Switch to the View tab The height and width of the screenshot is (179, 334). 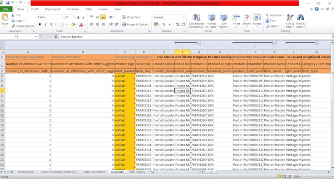(117, 9)
